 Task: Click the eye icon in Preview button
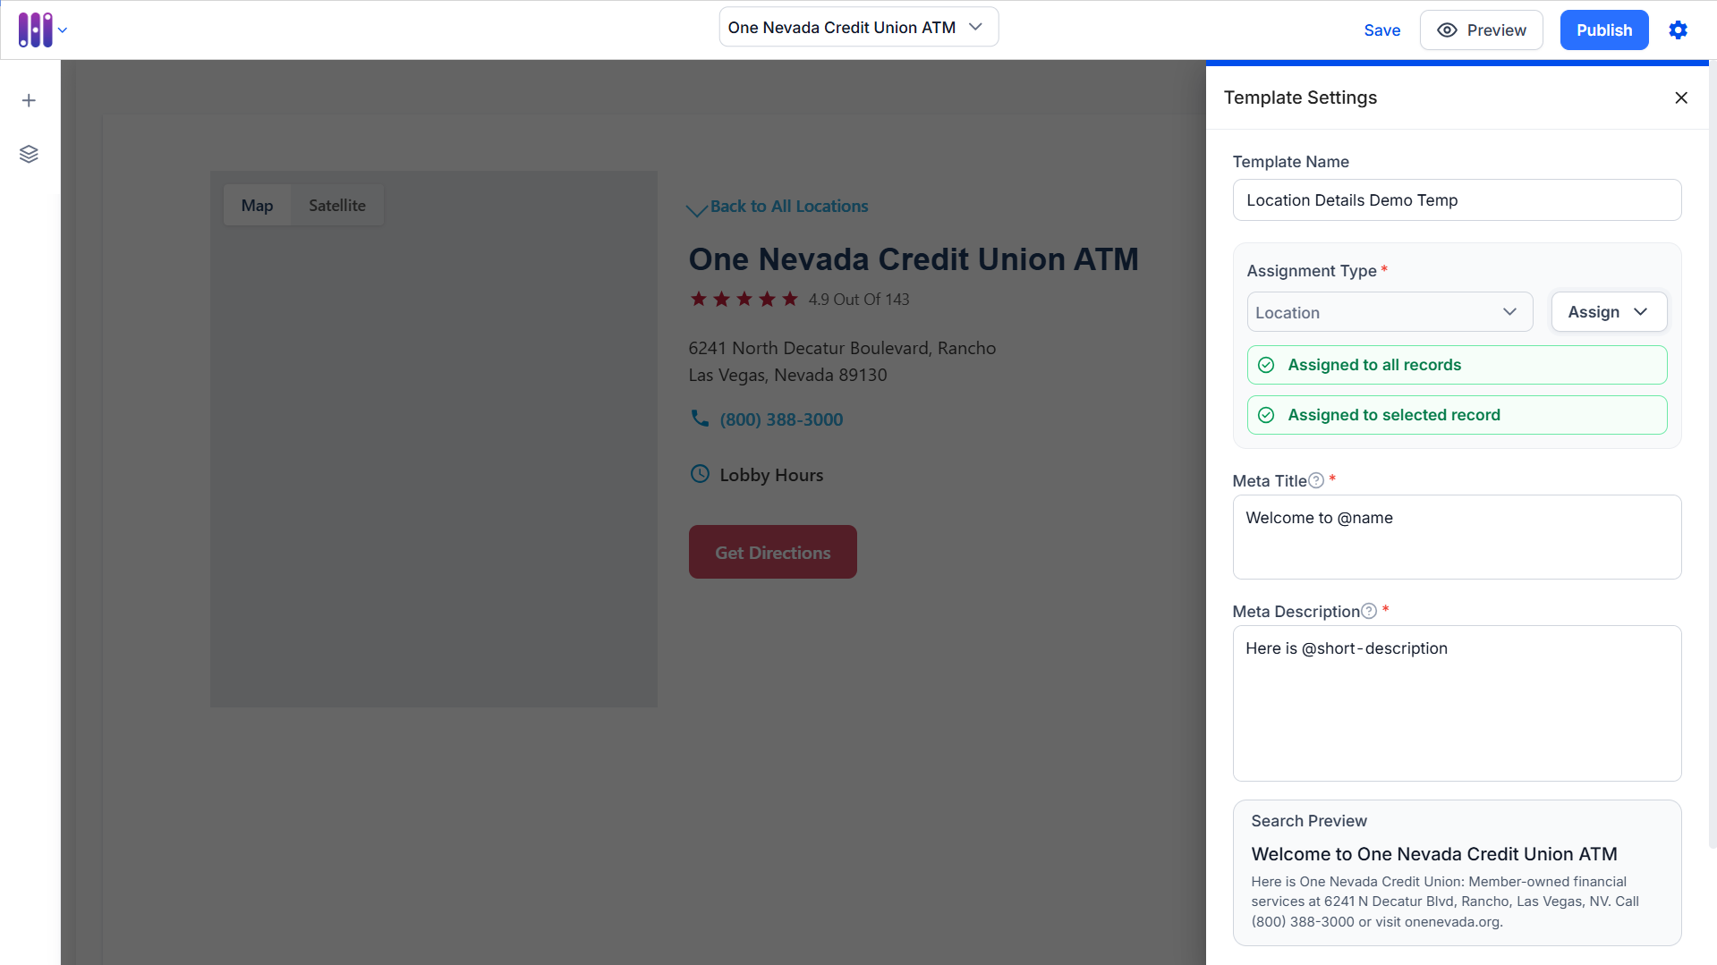(1447, 30)
